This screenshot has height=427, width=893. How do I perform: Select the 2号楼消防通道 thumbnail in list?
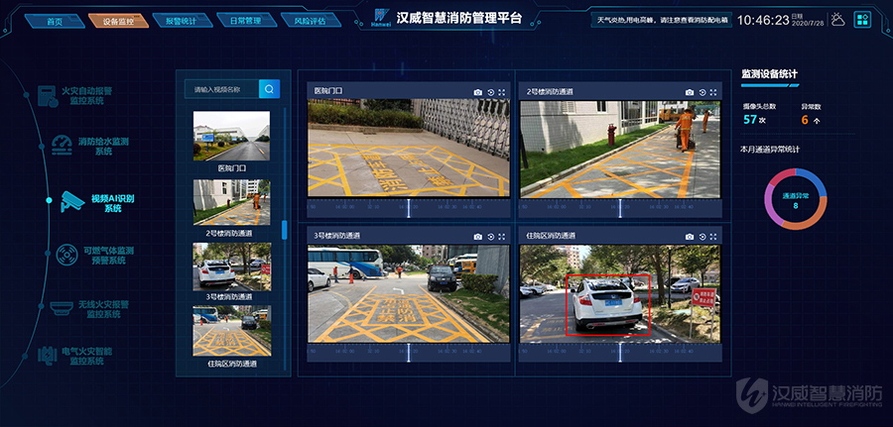tap(232, 202)
